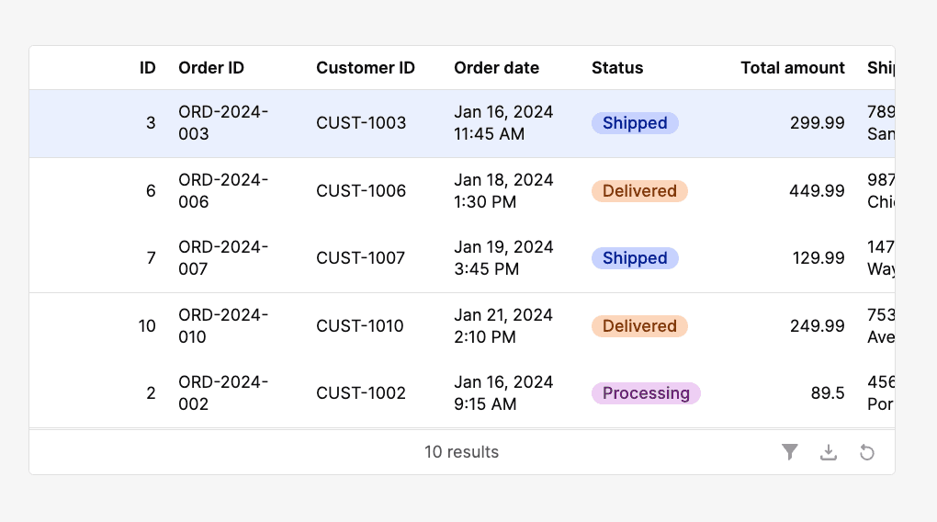Select the Shipped badge for ORD-2024-007

pyautogui.click(x=635, y=258)
